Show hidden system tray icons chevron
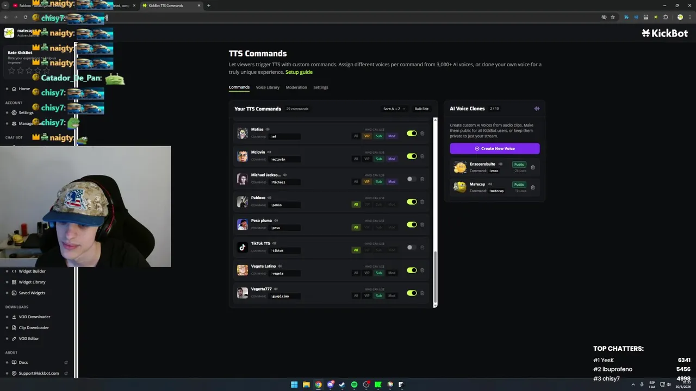 point(633,384)
